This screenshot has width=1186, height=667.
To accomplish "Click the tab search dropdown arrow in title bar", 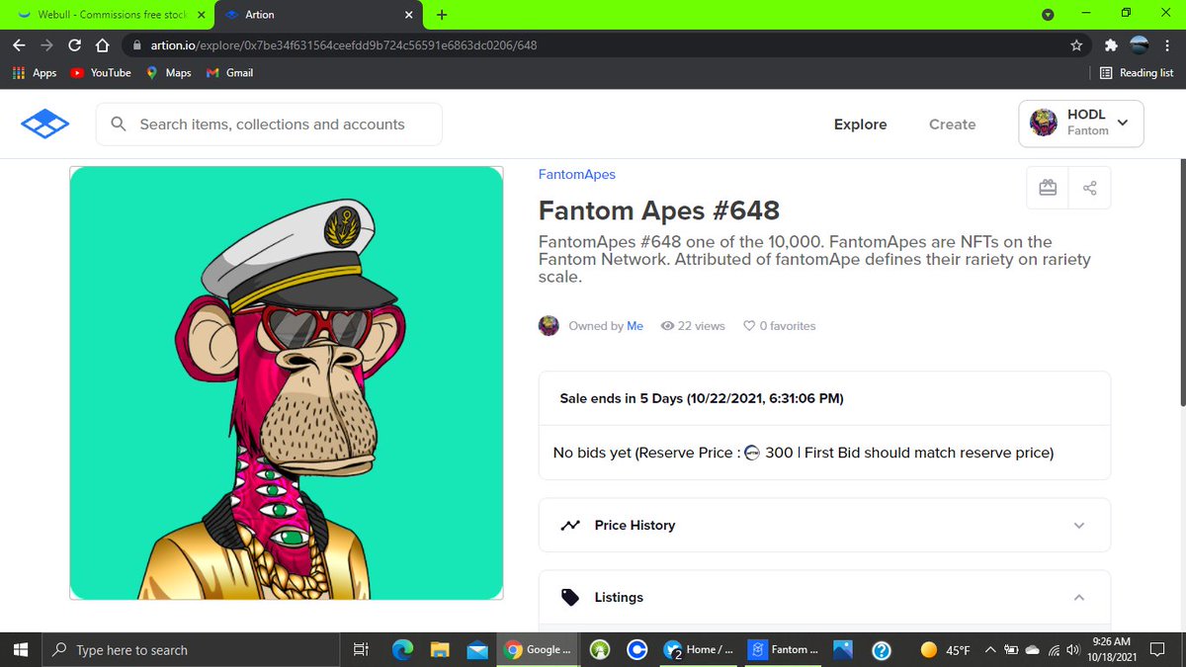I will [x=1049, y=15].
